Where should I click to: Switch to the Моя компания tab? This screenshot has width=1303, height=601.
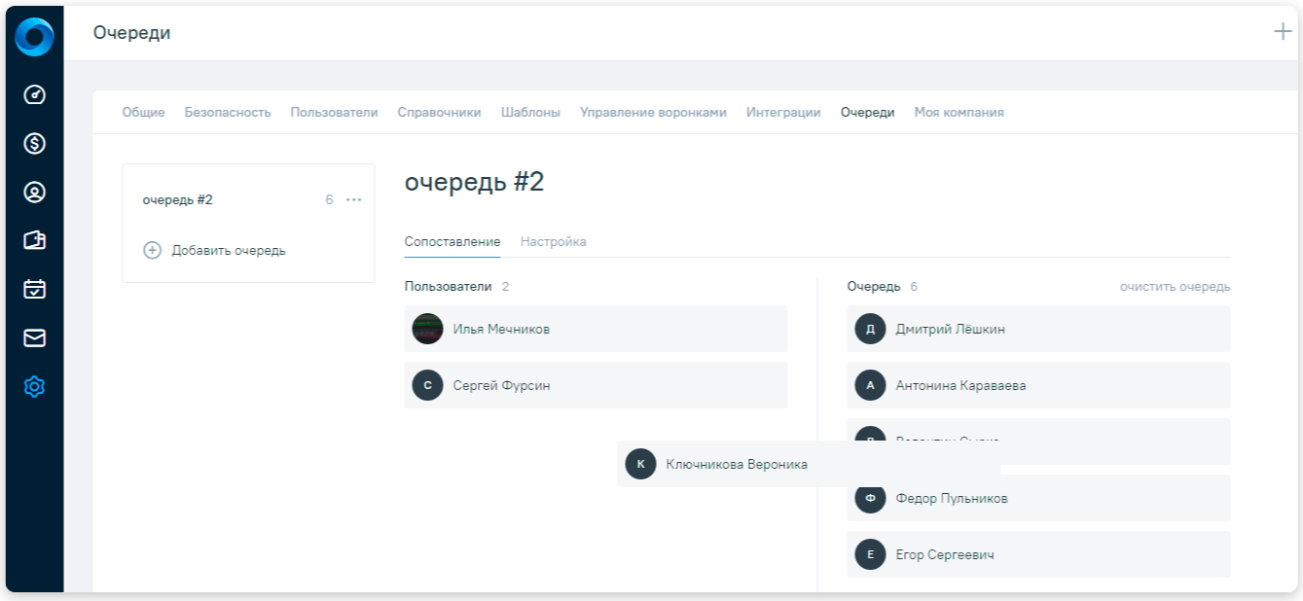957,112
